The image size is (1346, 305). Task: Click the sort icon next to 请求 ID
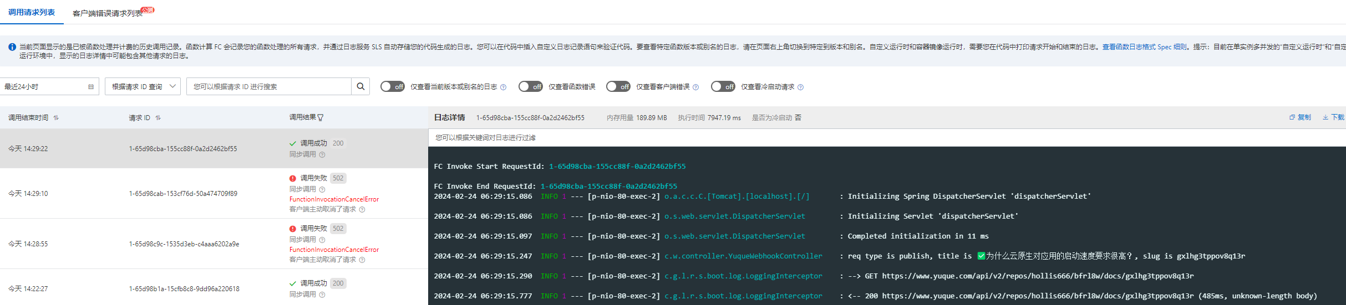click(x=158, y=118)
